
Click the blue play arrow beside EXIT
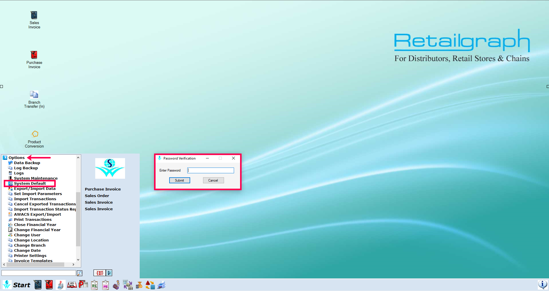(x=109, y=273)
